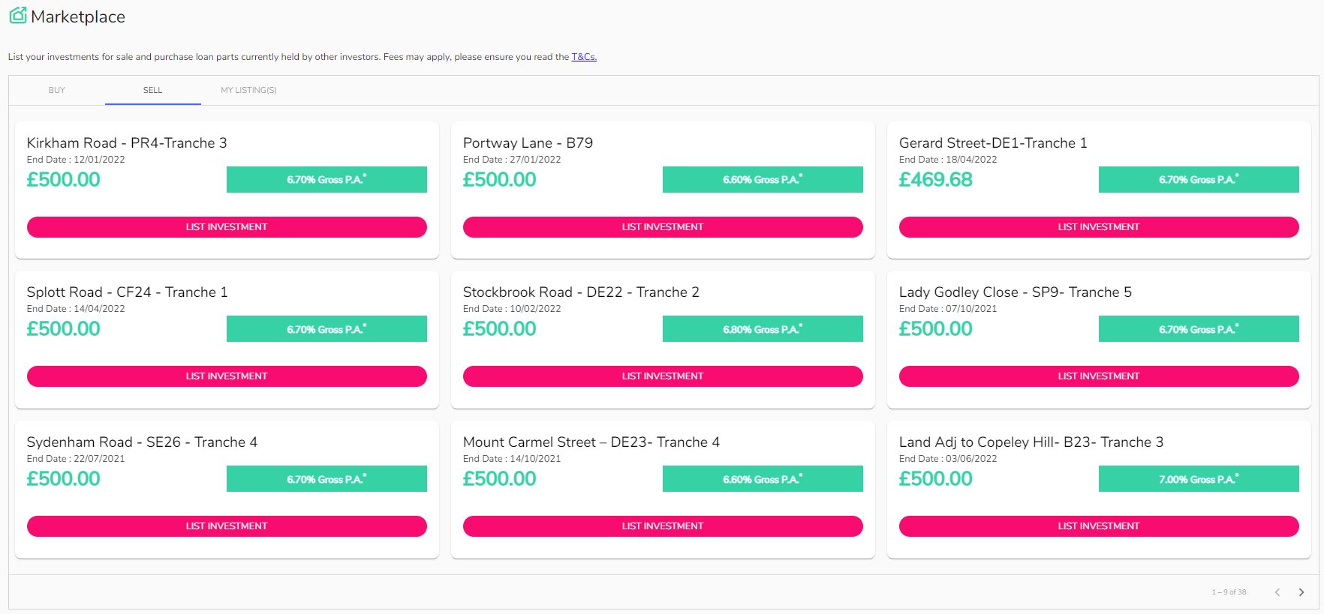Click Lady Godley Close 6.70% Gross P.A. badge
The height and width of the screenshot is (614, 1324).
1199,329
